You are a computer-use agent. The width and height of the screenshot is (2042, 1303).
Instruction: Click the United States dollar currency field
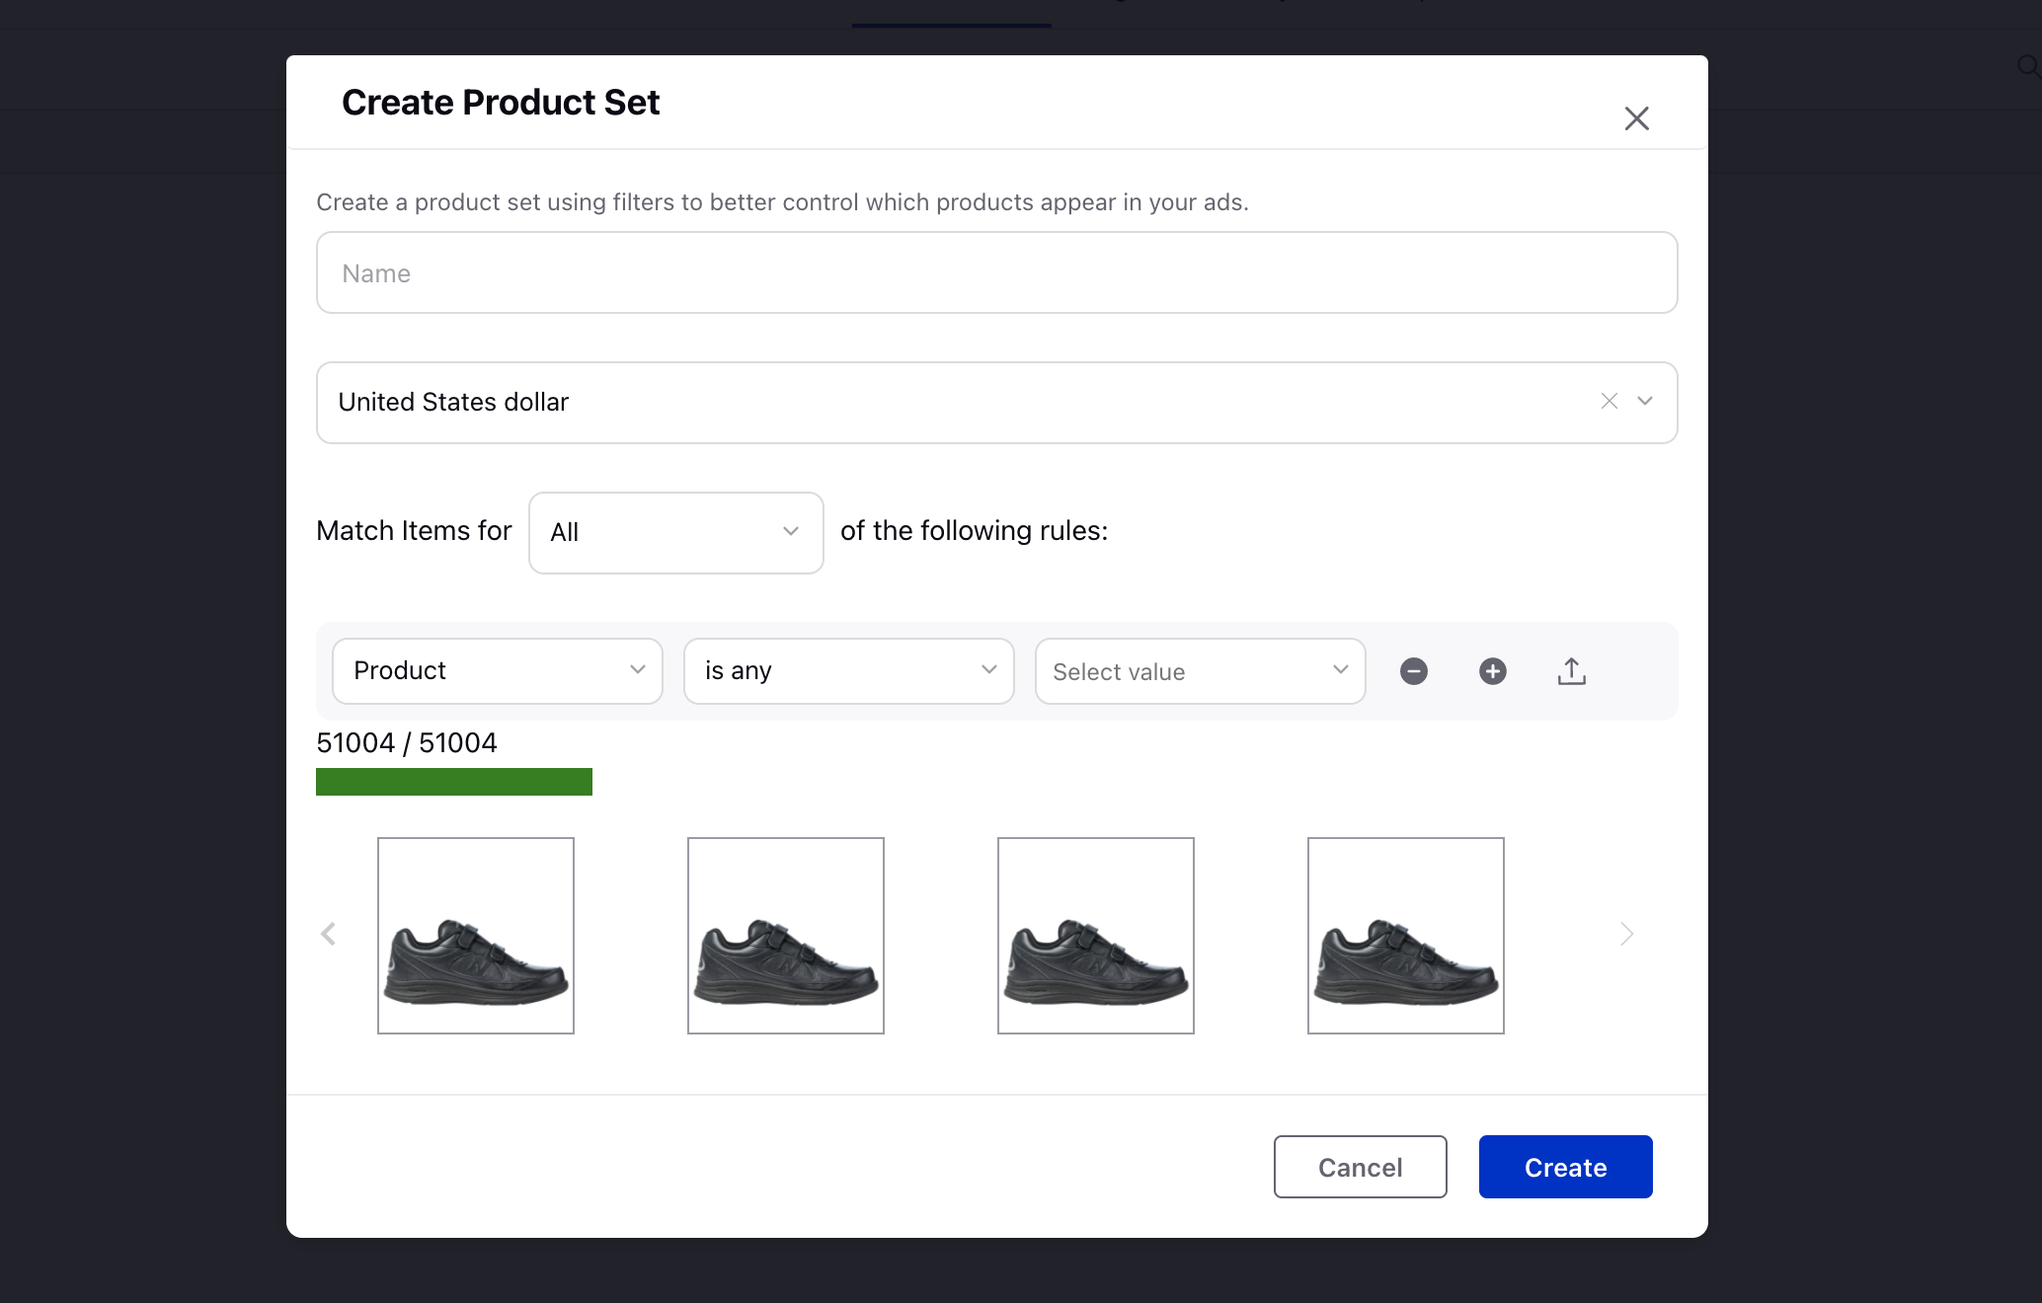(x=996, y=403)
